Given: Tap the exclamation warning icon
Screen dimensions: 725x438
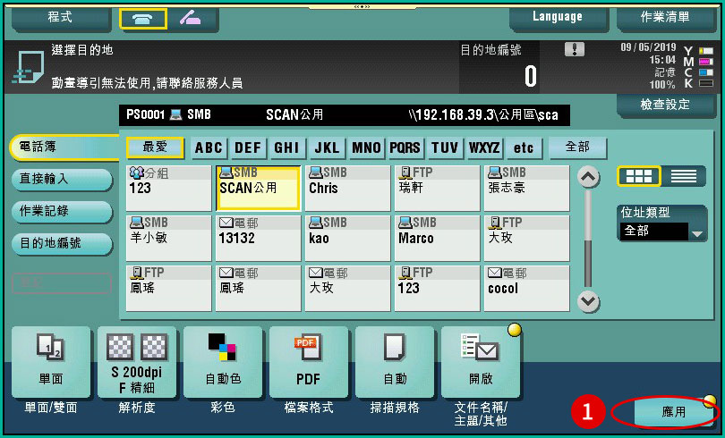Looking at the screenshot, I should click(x=575, y=50).
